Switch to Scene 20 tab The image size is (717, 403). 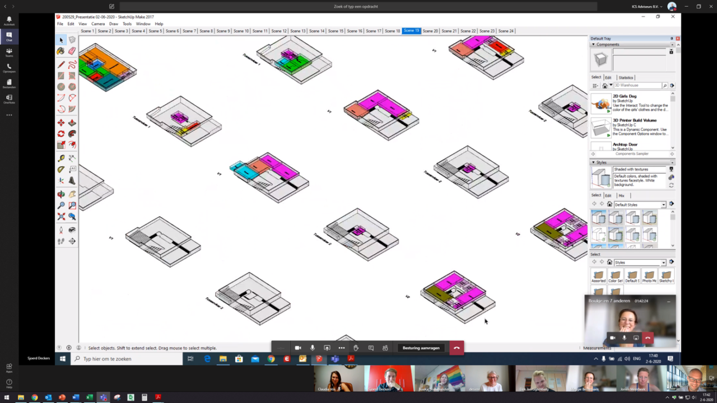click(430, 31)
